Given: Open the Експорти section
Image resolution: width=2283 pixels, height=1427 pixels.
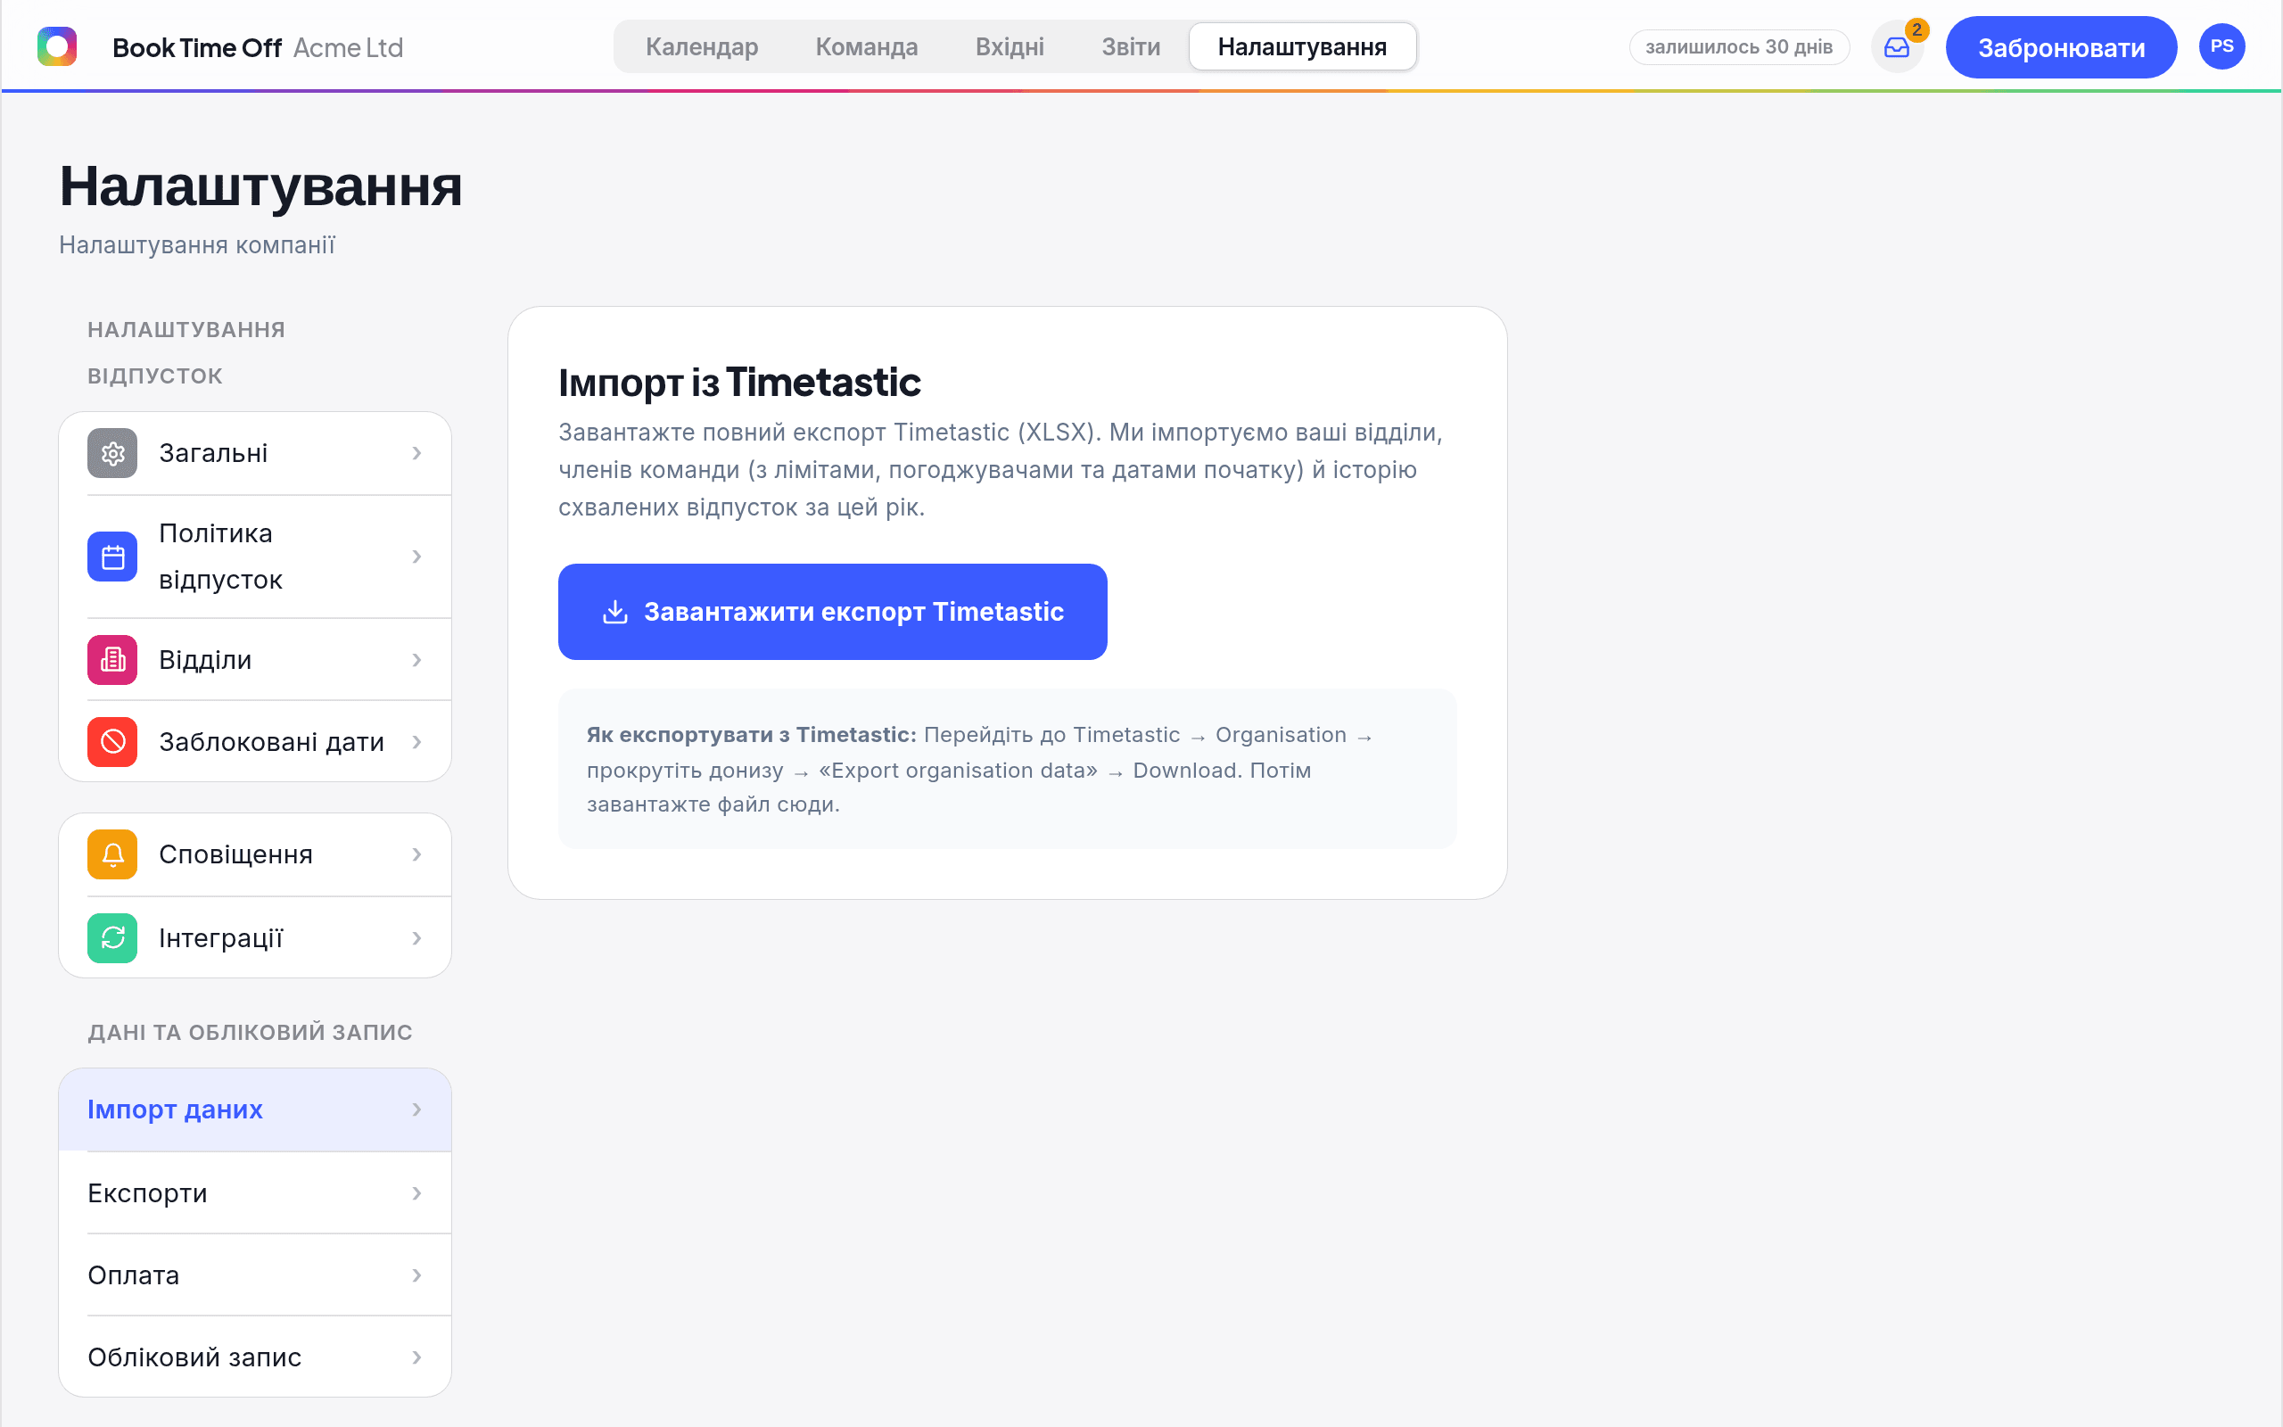Looking at the screenshot, I should [255, 1194].
